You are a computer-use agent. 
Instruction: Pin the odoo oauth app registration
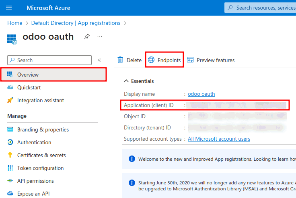(86, 37)
